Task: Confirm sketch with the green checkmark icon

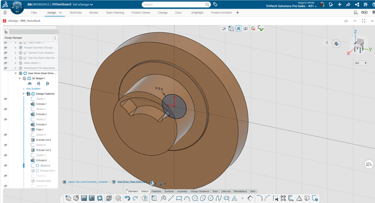Action: pyautogui.click(x=261, y=28)
